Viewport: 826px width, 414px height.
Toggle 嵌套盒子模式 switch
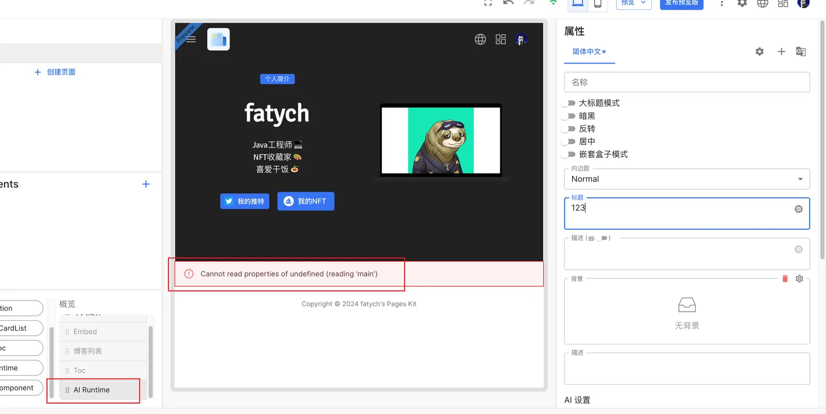[x=568, y=154]
